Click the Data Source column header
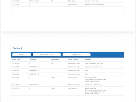136x102 pixels. (73, 60)
